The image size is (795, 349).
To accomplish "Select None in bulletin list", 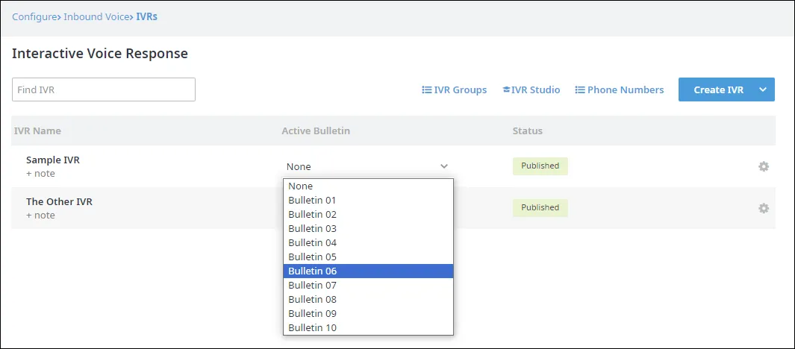I will point(368,186).
